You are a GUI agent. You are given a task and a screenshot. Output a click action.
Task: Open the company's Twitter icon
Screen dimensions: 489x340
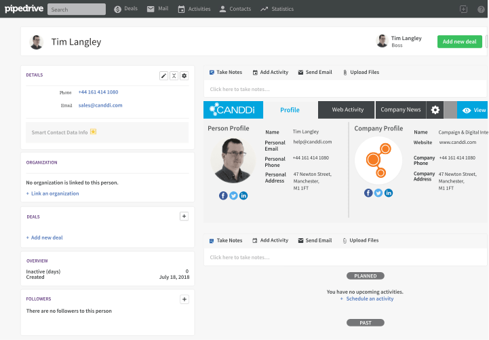(x=378, y=193)
